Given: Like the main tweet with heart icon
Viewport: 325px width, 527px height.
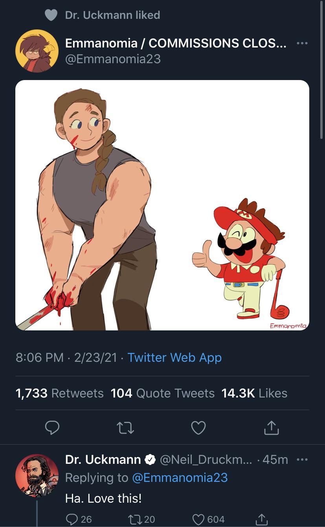Looking at the screenshot, I should click(x=198, y=428).
